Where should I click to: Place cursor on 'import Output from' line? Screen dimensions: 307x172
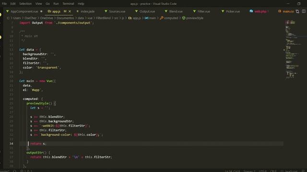57,23
